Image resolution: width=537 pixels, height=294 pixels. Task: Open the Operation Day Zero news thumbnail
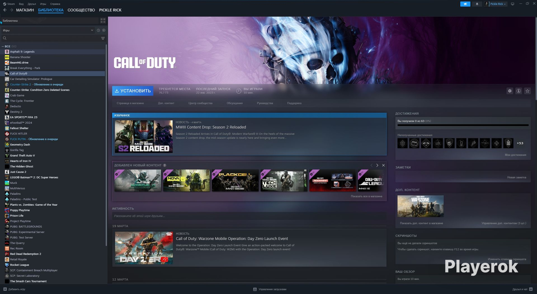point(144,248)
